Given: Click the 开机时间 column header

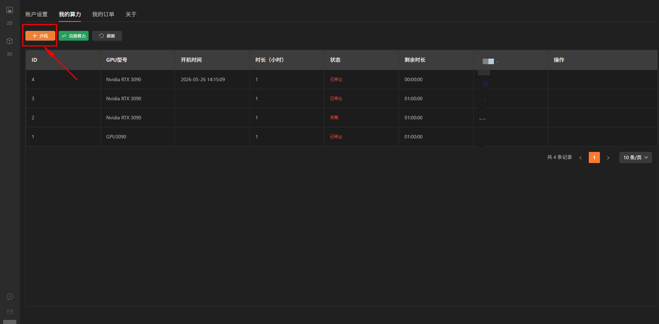Looking at the screenshot, I should 212,60.
